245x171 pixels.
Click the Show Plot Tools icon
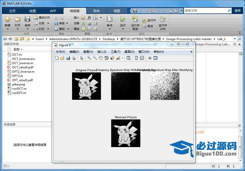(156, 58)
